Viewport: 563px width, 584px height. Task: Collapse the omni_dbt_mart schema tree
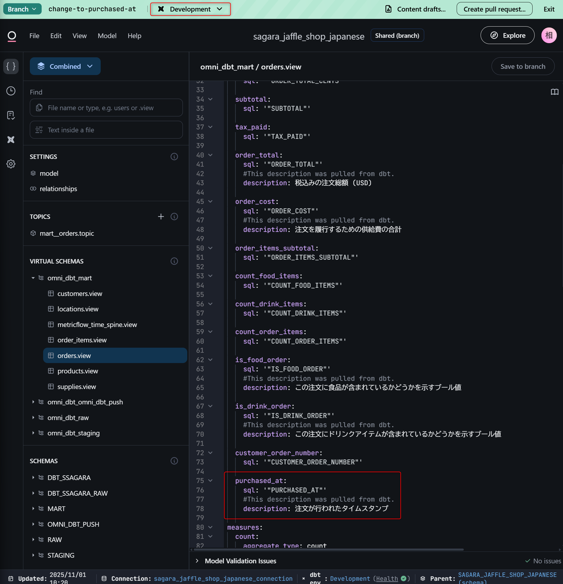(33, 278)
